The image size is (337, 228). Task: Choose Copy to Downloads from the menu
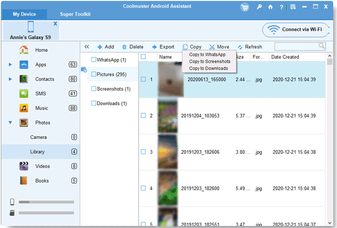208,69
